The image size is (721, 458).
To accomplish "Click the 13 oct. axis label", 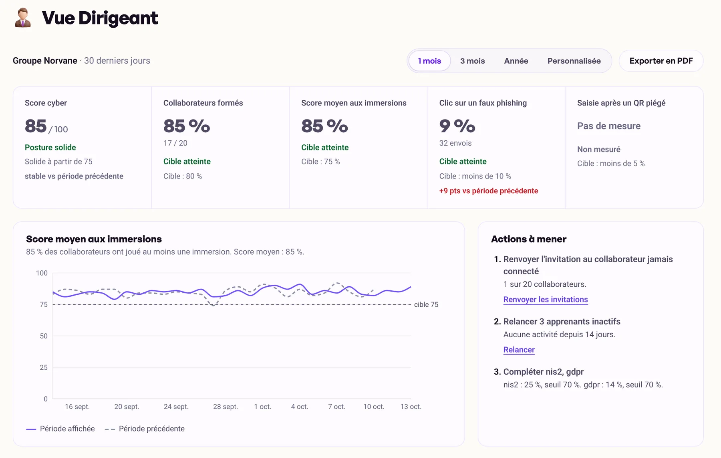I will click(x=411, y=407).
